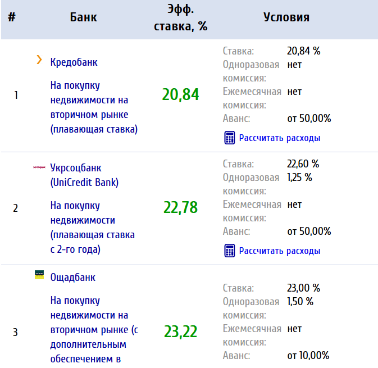378x368 pixels.
Task: Select effective rate 23,22 in green
Action: coord(180,331)
